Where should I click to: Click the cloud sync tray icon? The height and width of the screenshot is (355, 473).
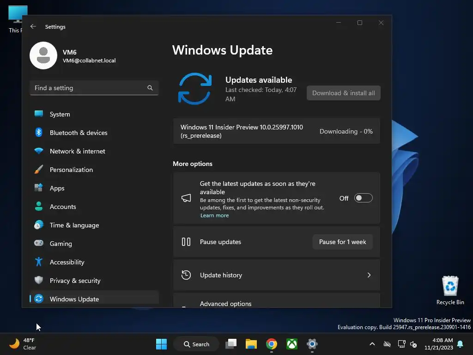pos(387,344)
